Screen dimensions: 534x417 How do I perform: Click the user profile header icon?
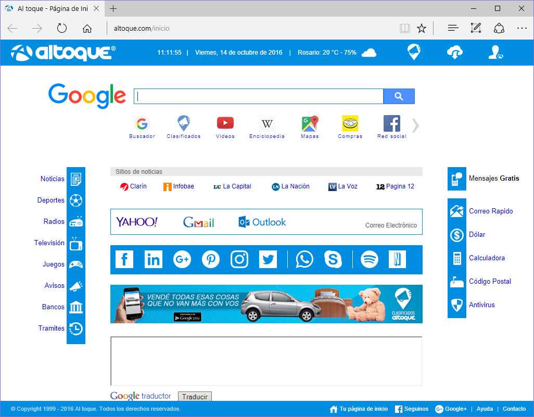pyautogui.click(x=496, y=53)
